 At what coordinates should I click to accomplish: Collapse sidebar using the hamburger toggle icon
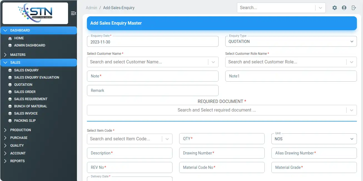coord(73,13)
